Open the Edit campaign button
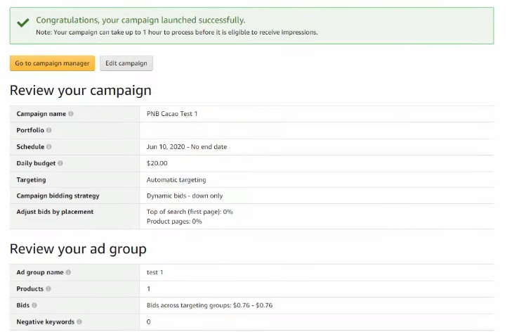Screen dimensions: 519x332 (126, 63)
